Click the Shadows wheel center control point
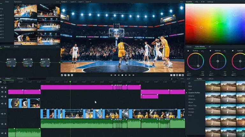 (198, 66)
